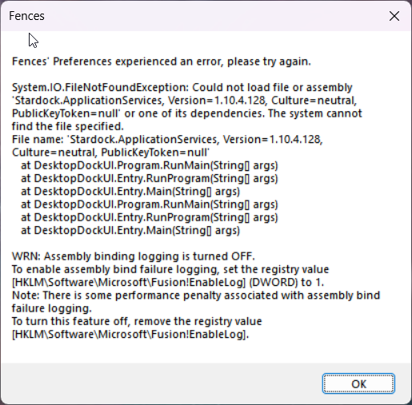Click the first DesktopDockUI.Entry.RunProgram stack line
Screen dimensions: 412x405
(x=150, y=178)
